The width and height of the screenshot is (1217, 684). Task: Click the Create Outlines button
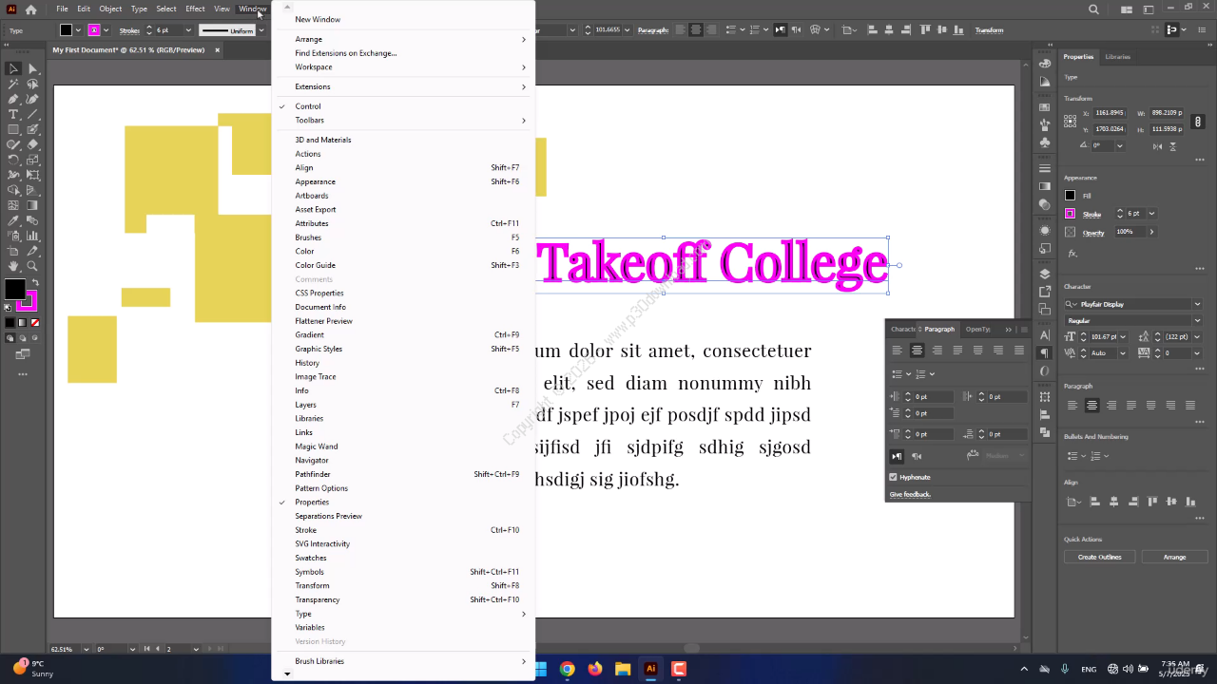click(x=1099, y=557)
